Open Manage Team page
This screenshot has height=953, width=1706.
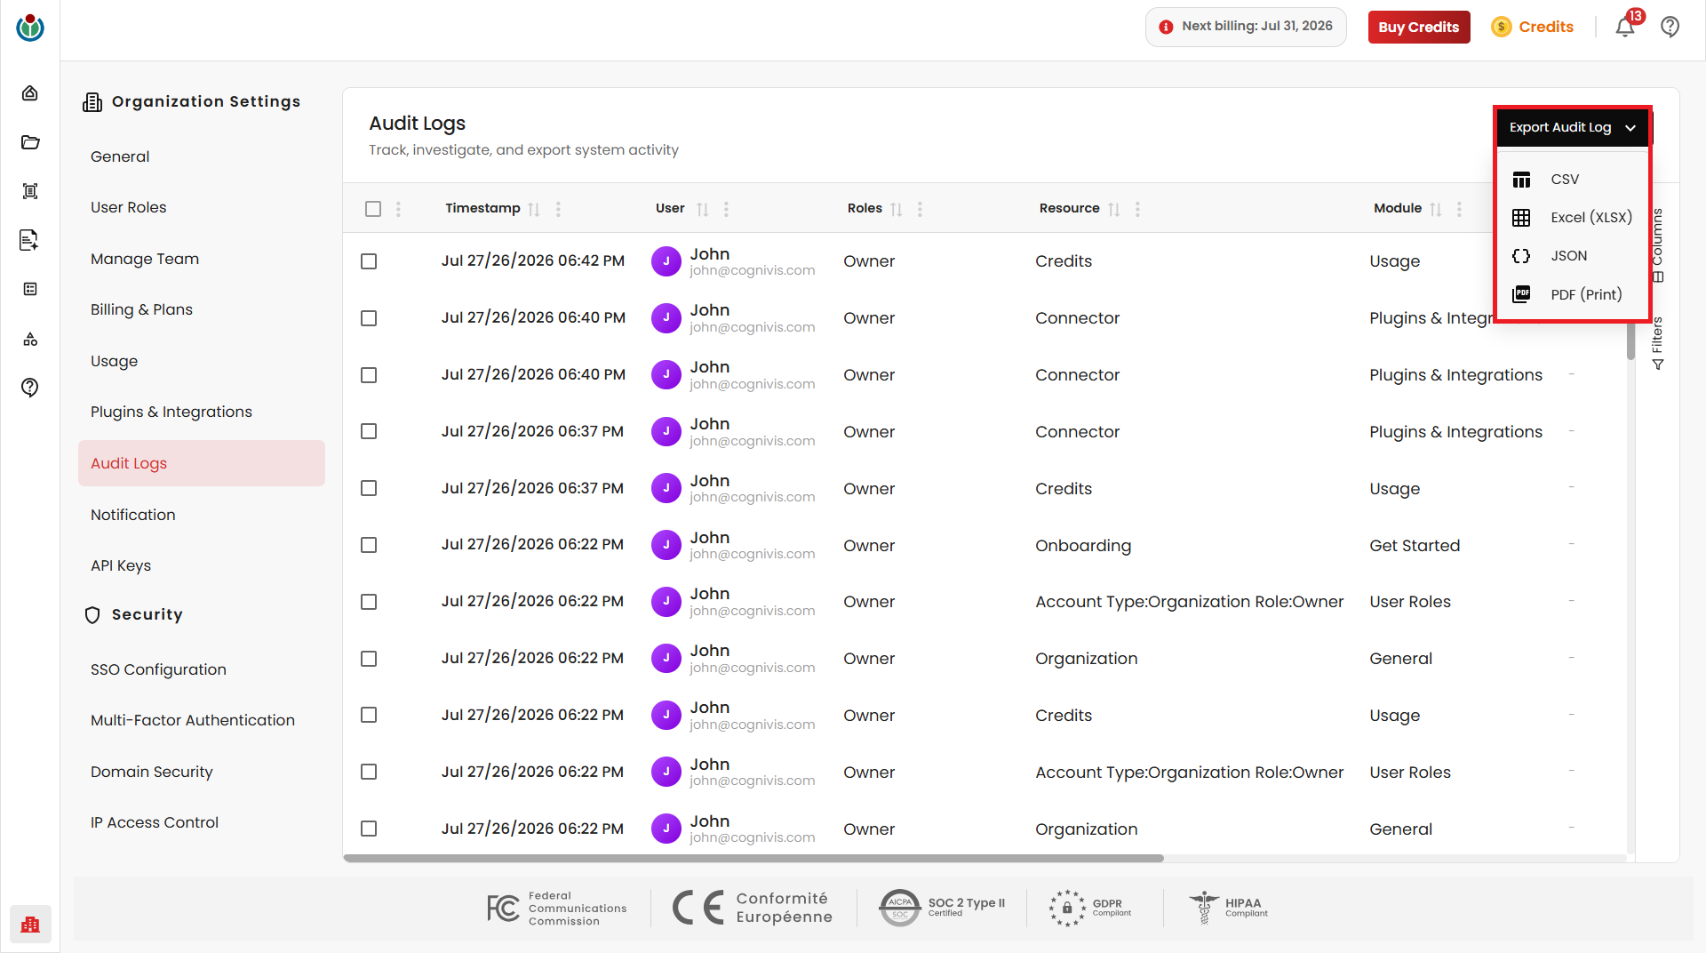[x=145, y=259]
